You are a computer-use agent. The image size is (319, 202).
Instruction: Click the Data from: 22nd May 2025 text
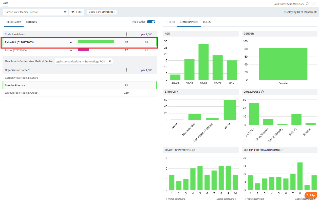(x=289, y=4)
